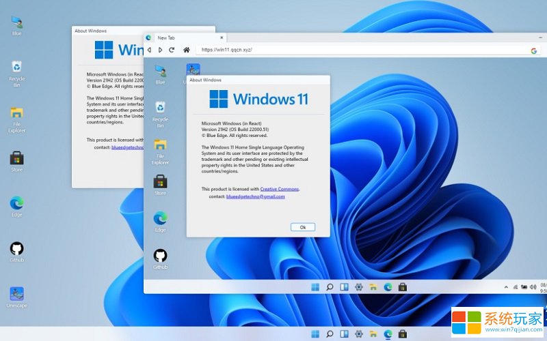Click Edge logo in browser title bar
The width and height of the screenshot is (547, 341).
(148, 38)
